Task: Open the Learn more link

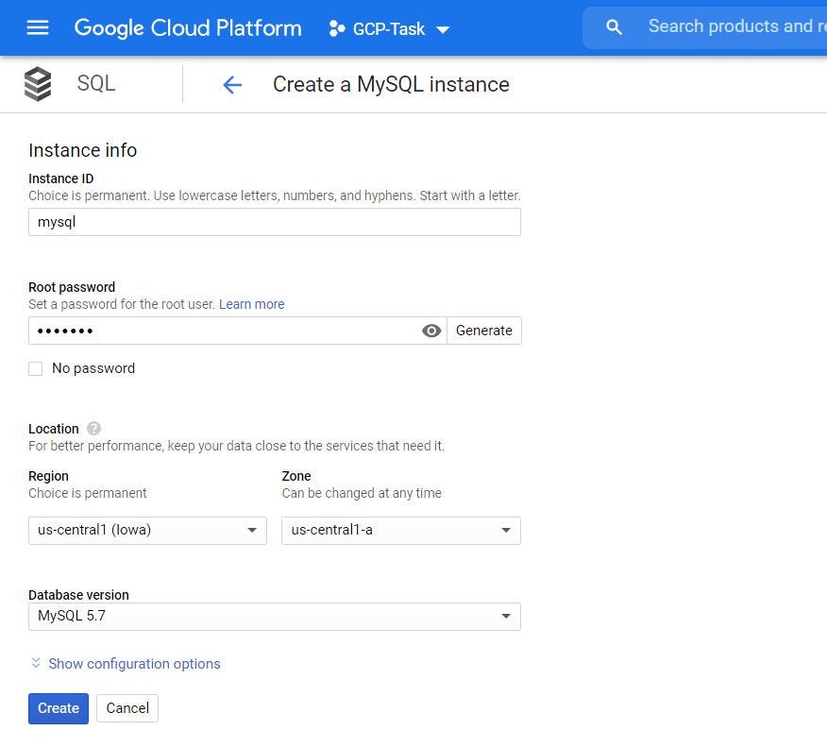Action: click(251, 304)
